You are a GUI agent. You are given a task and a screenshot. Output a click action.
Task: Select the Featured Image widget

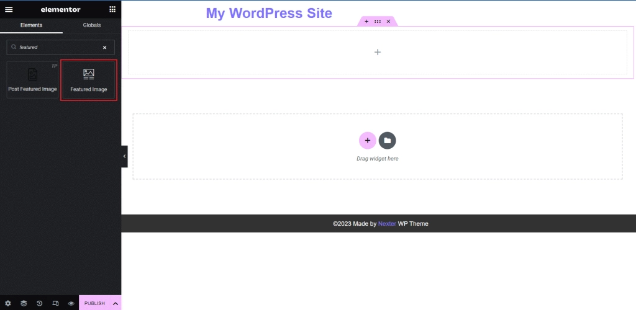88,80
